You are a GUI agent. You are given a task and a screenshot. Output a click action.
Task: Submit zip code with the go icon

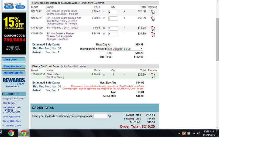point(109,116)
